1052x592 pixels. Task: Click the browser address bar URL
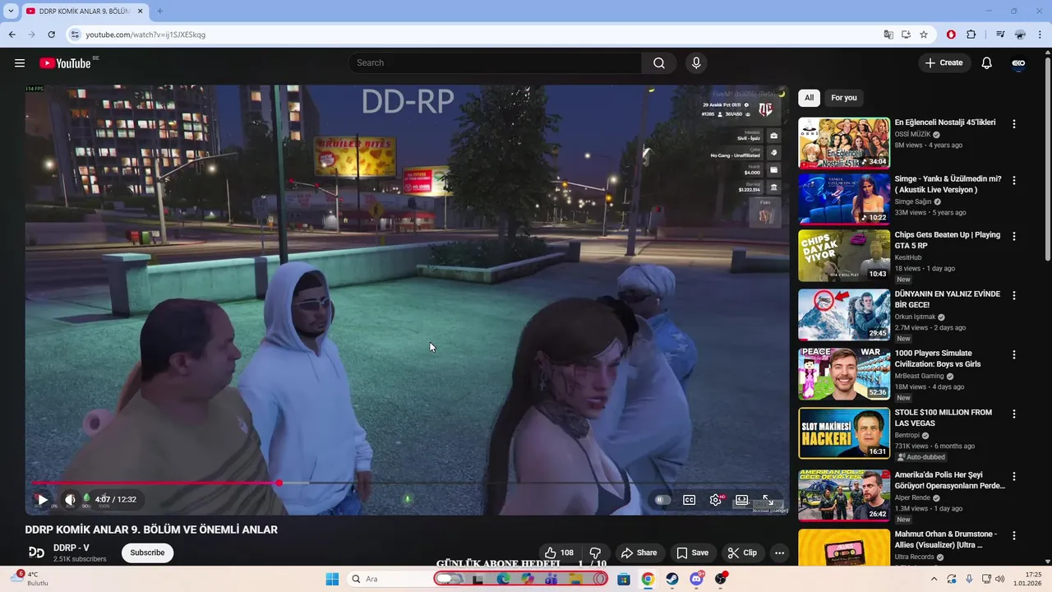tap(145, 35)
